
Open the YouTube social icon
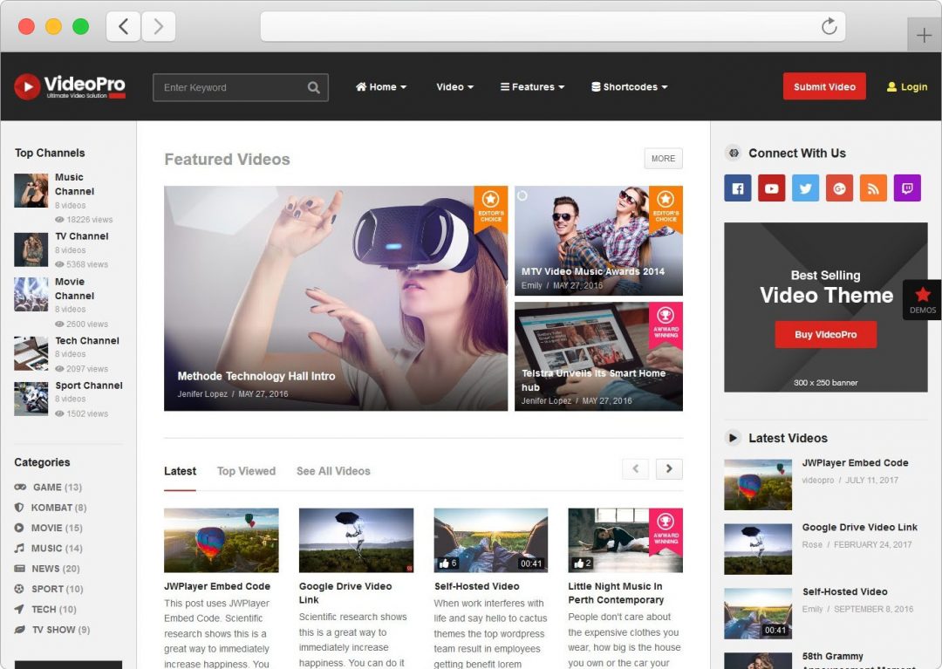click(x=771, y=188)
